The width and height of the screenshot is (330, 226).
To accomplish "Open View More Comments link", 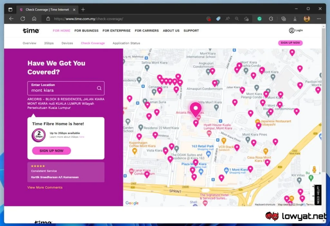I will pyautogui.click(x=45, y=187).
